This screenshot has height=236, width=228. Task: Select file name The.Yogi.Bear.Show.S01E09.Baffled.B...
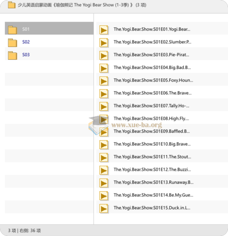tap(152, 131)
